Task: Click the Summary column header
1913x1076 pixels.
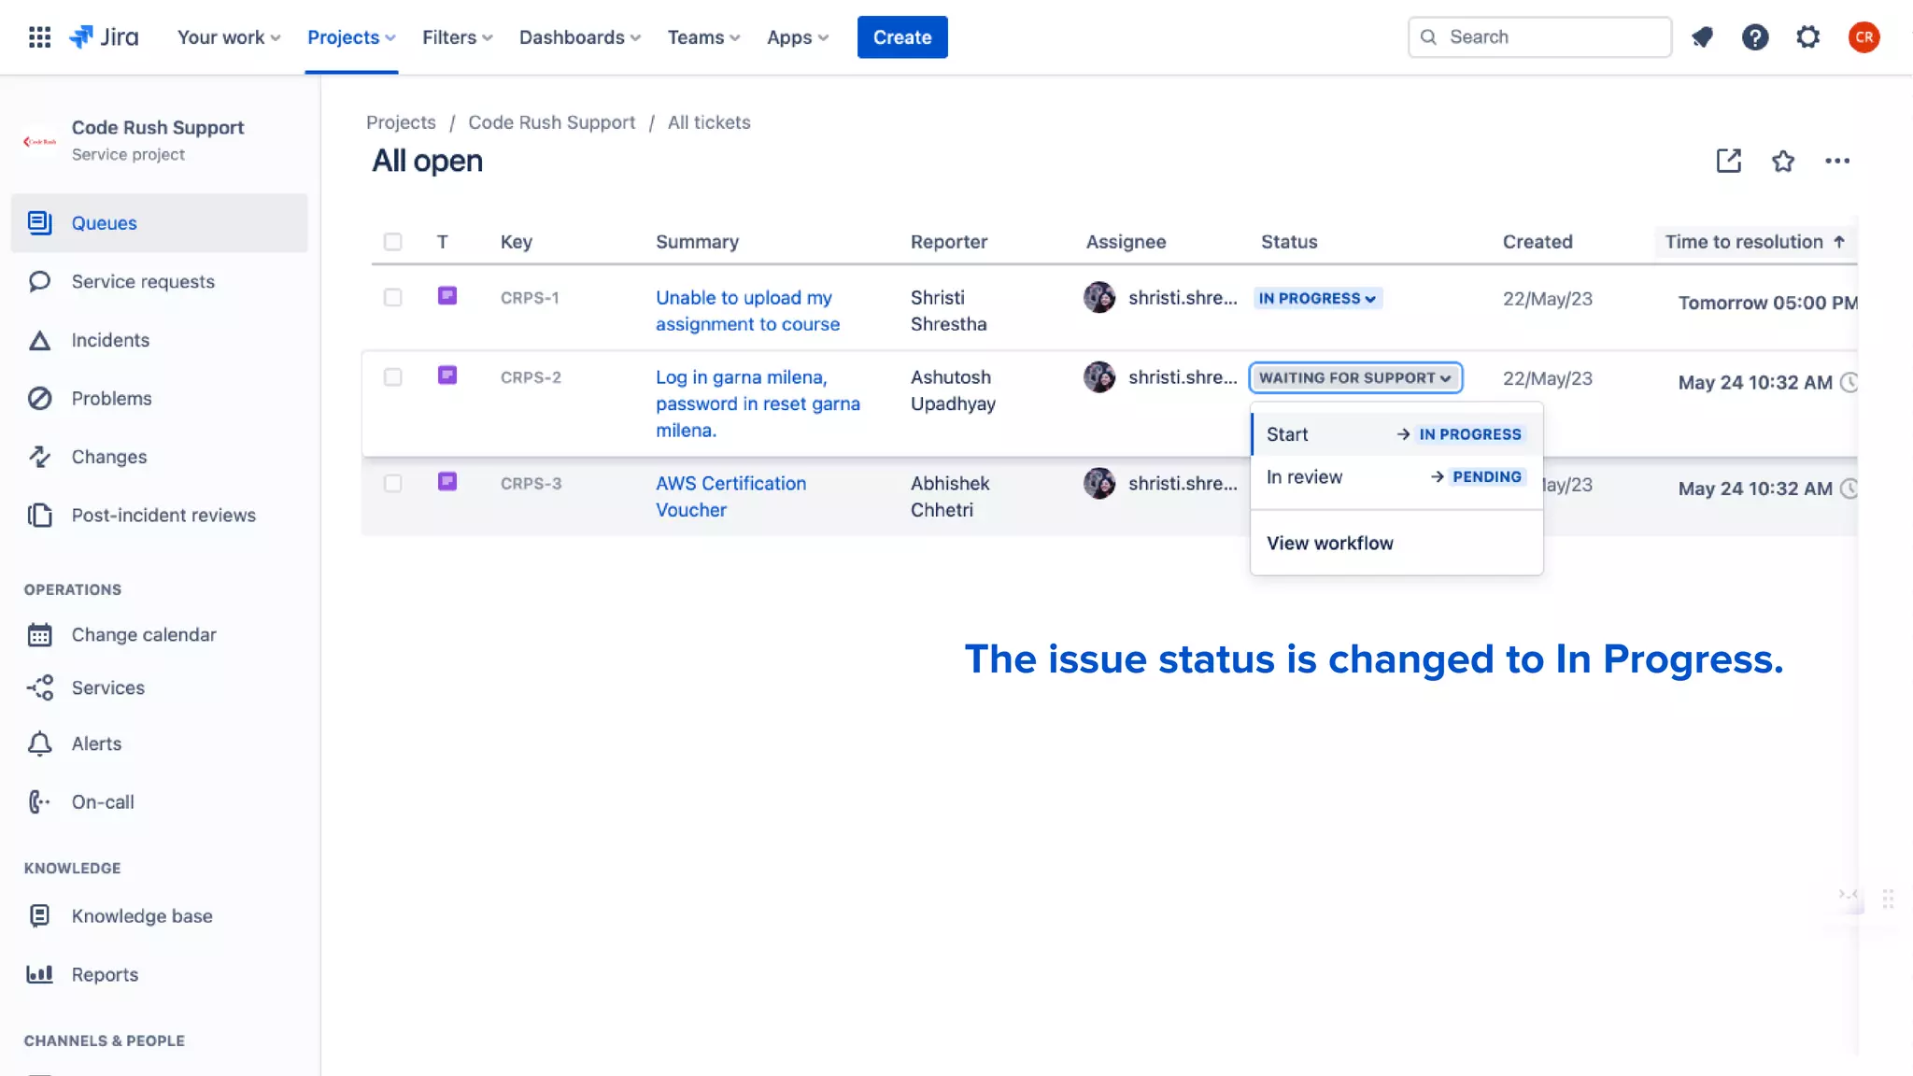Action: coord(697,242)
